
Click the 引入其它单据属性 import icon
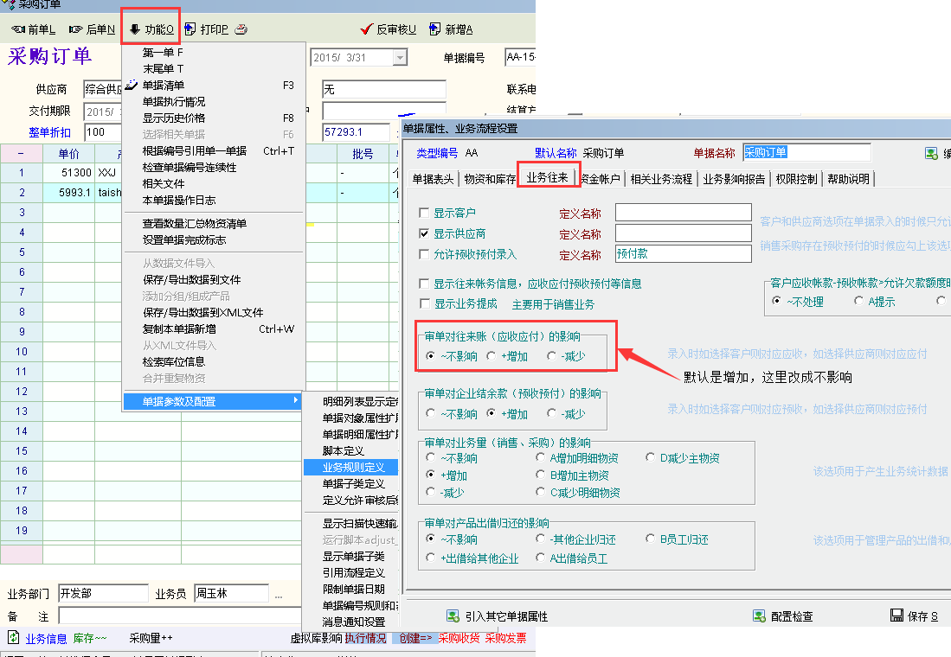click(x=452, y=616)
